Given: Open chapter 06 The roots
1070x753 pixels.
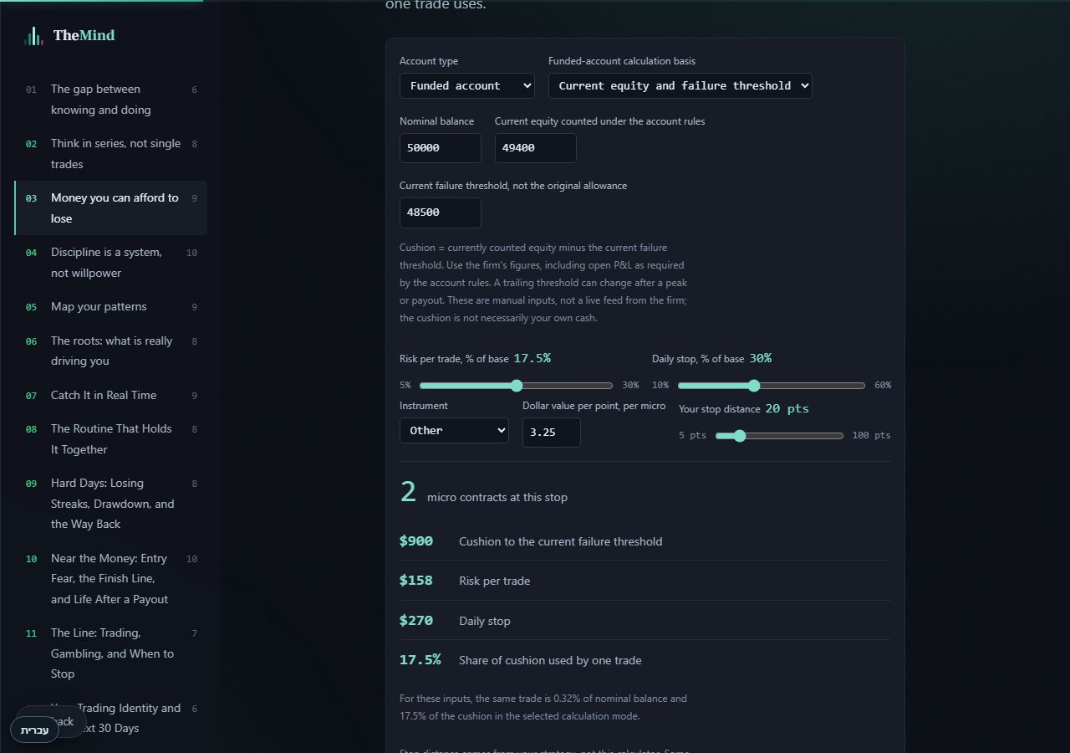Looking at the screenshot, I should click(110, 351).
